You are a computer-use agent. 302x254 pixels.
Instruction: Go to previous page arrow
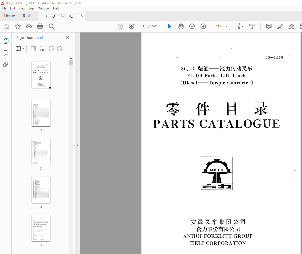click(120, 26)
